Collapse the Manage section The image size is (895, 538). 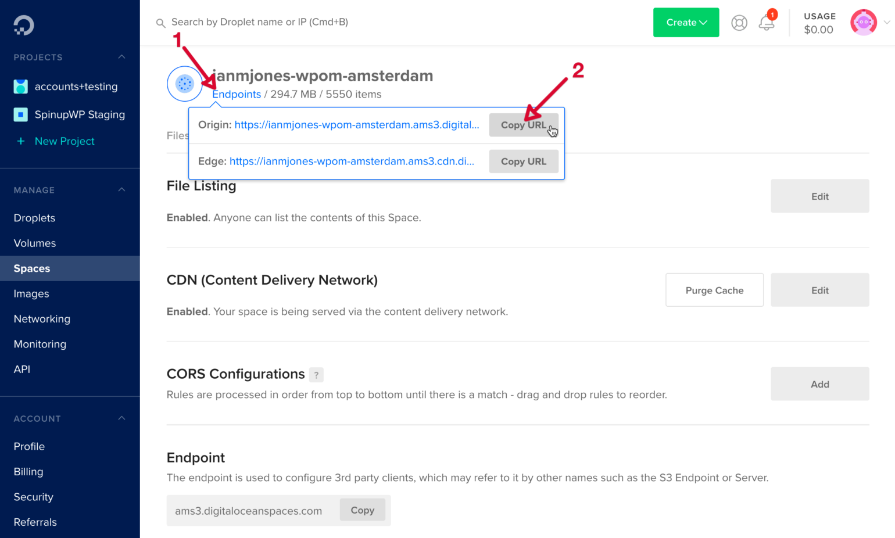tap(121, 190)
